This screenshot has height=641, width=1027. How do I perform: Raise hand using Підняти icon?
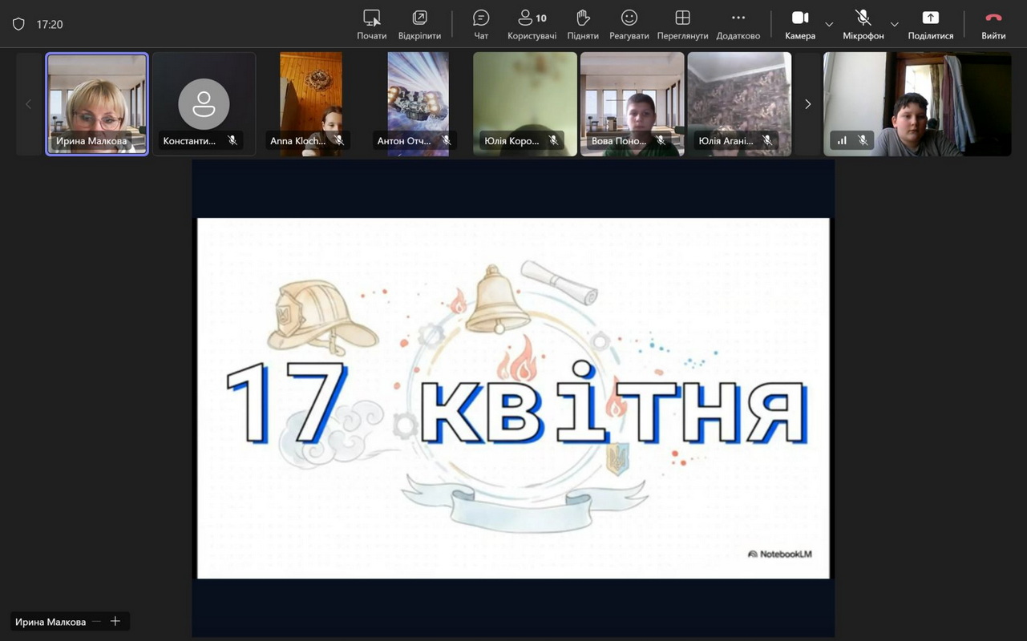[583, 18]
